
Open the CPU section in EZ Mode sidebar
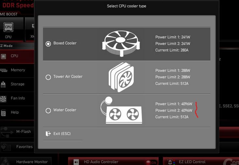[17, 56]
